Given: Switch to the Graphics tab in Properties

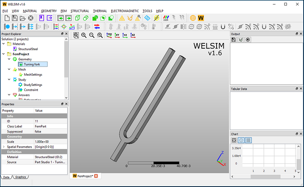Looking at the screenshot, I should [x=21, y=177].
